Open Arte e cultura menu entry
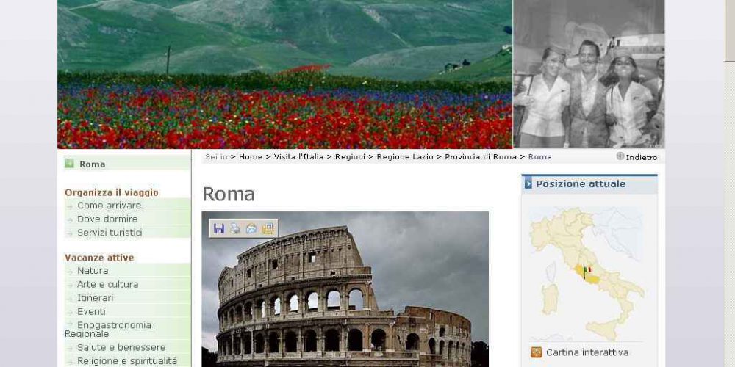 (108, 284)
